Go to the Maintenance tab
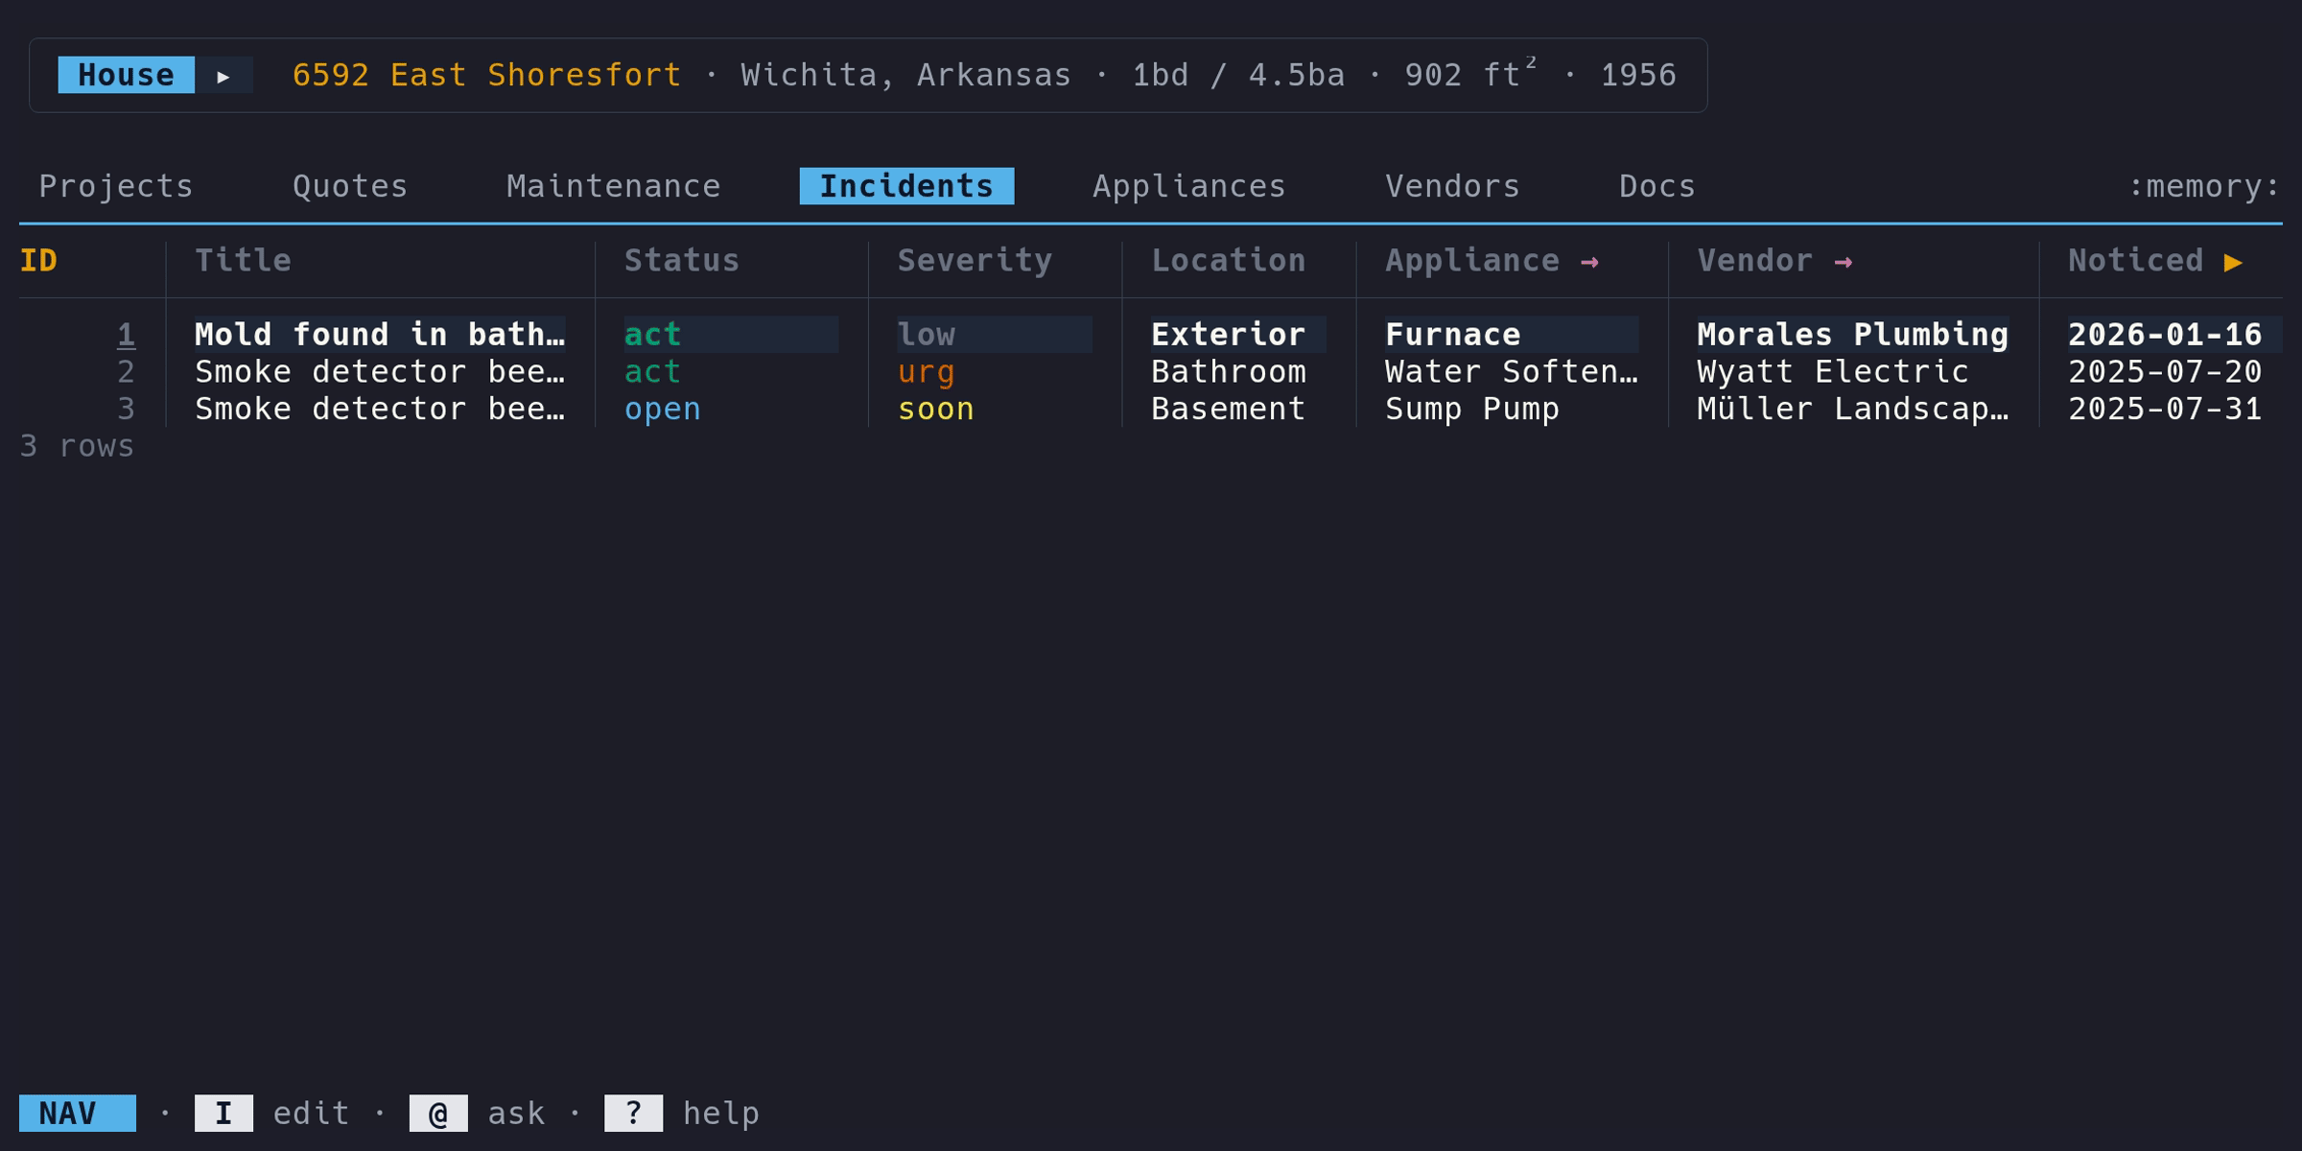This screenshot has height=1151, width=2302. (x=613, y=186)
